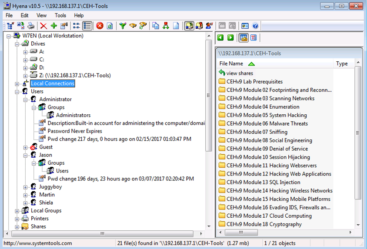Refresh using the green arrows page icon

[x=110, y=26]
